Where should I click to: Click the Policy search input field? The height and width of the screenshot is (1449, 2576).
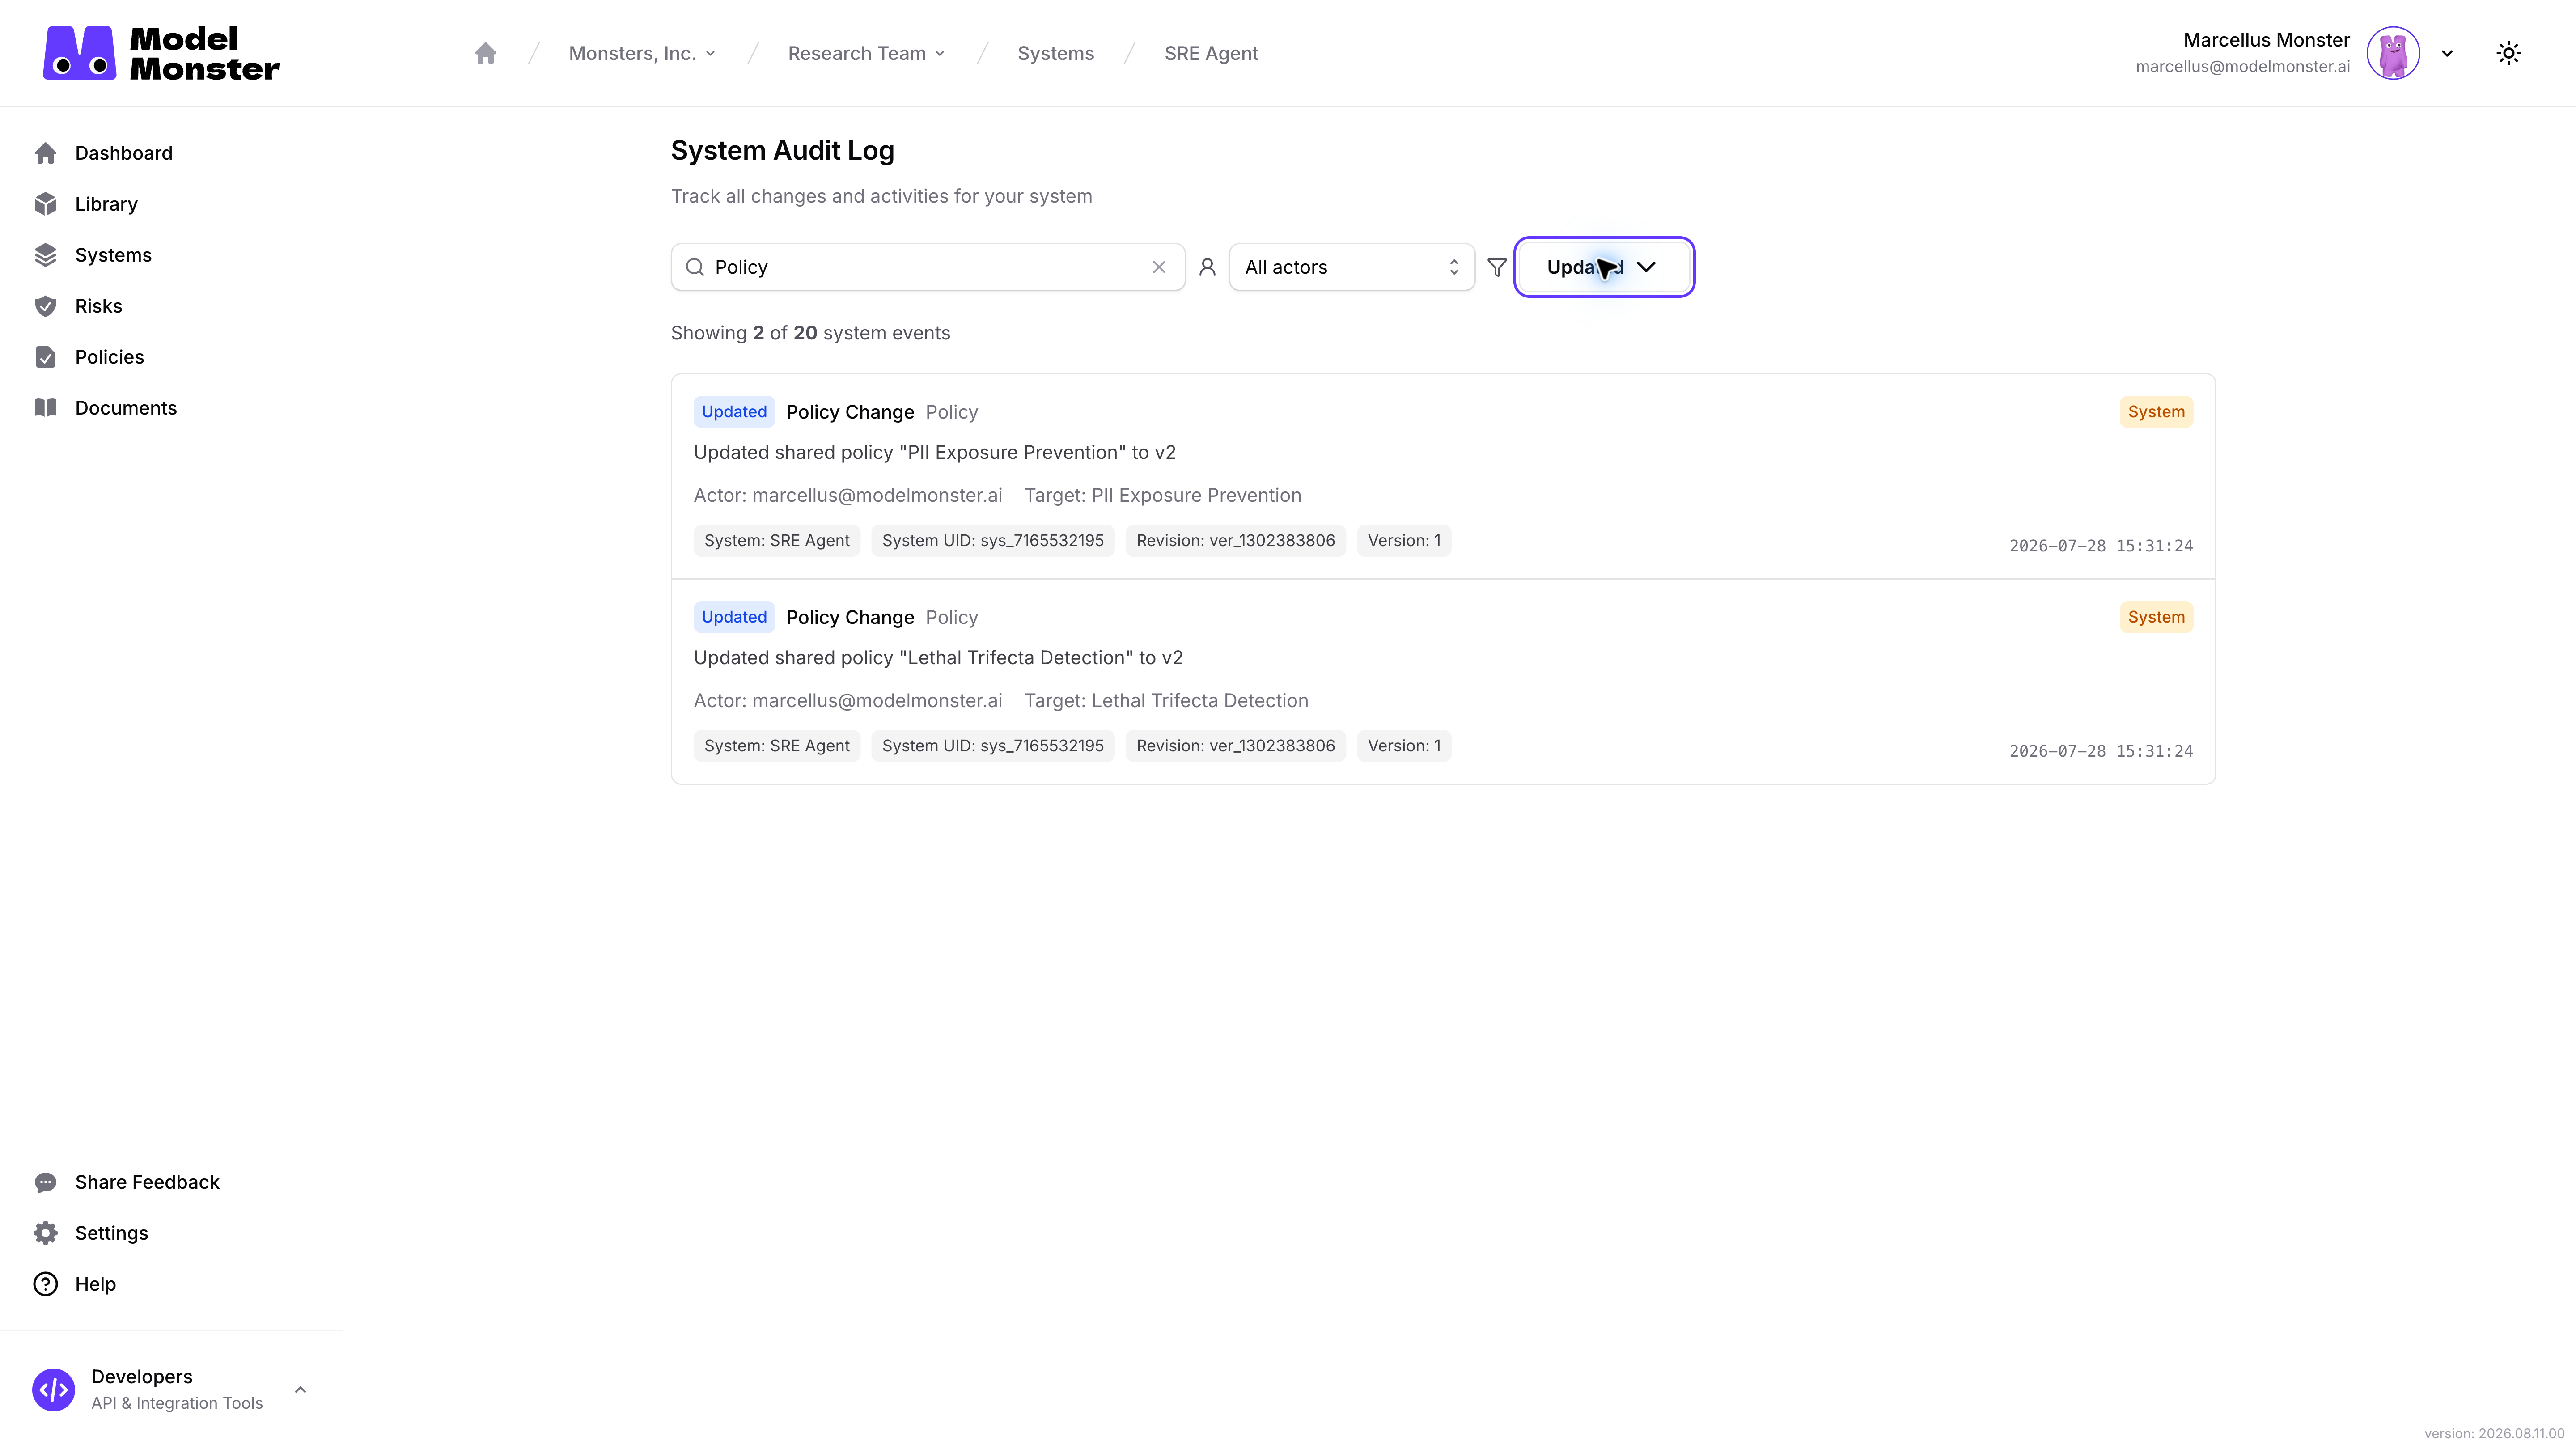[x=928, y=267]
